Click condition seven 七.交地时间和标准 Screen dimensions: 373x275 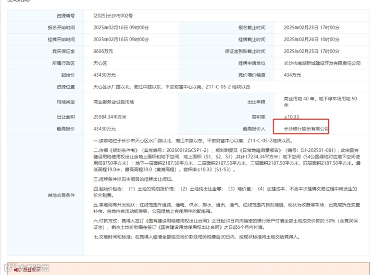[196, 237]
